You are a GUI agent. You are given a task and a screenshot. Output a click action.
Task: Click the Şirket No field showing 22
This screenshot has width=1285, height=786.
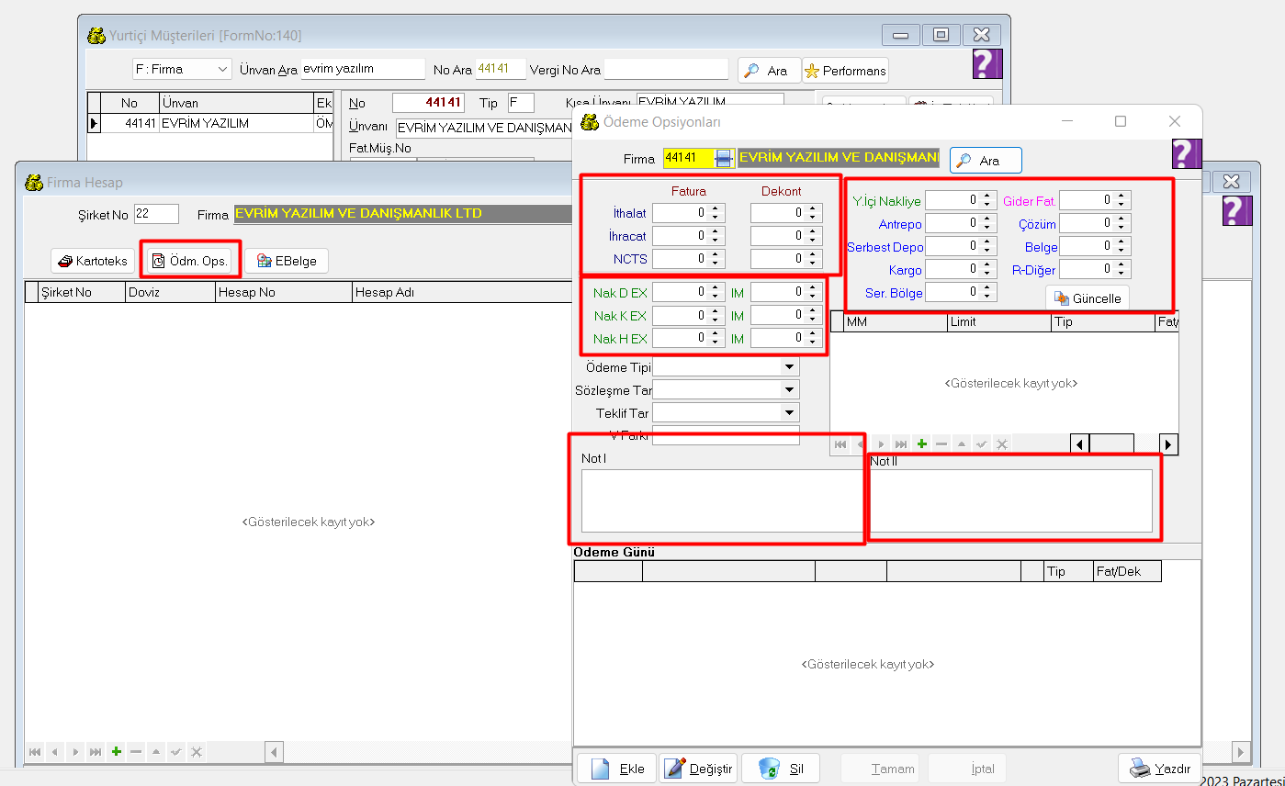tap(156, 214)
